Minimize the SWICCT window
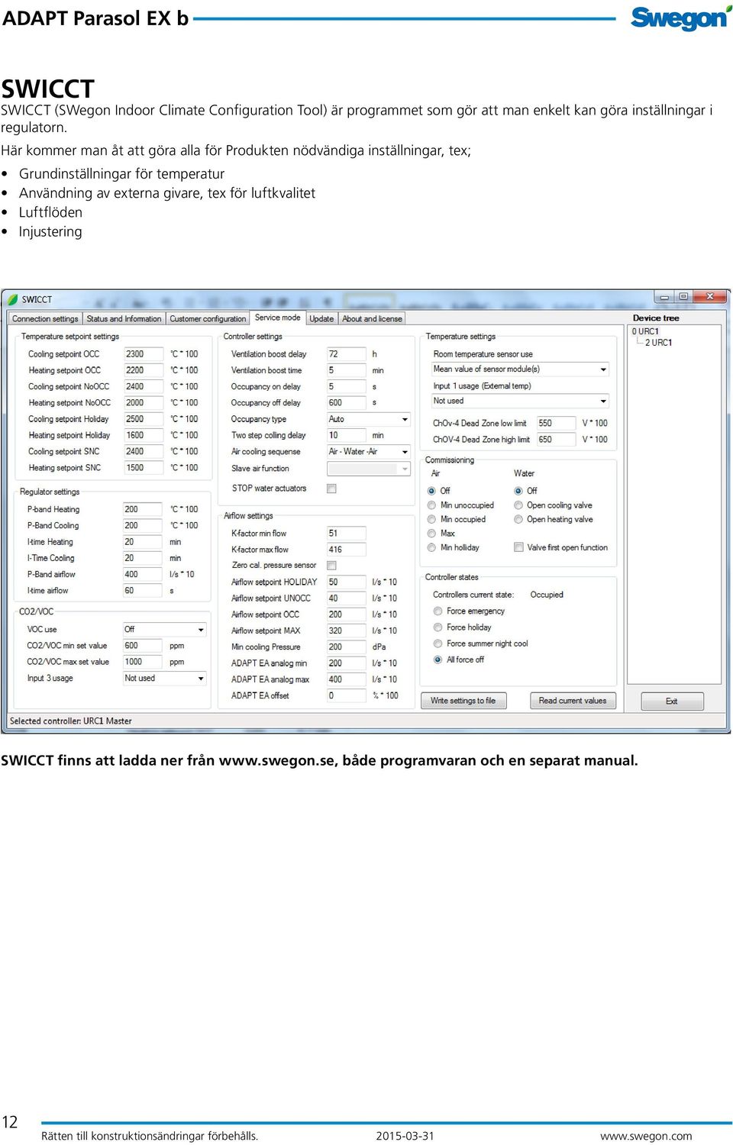Image resolution: width=733 pixels, height=1145 pixels. click(664, 297)
